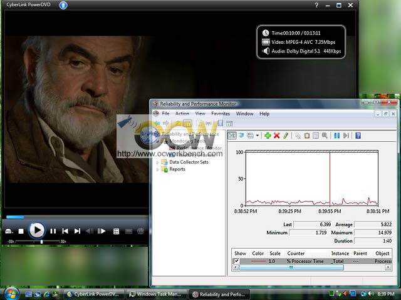The height and width of the screenshot is (300, 401).
Task: Step backward one frame in PowerDVD
Action: pos(90,231)
